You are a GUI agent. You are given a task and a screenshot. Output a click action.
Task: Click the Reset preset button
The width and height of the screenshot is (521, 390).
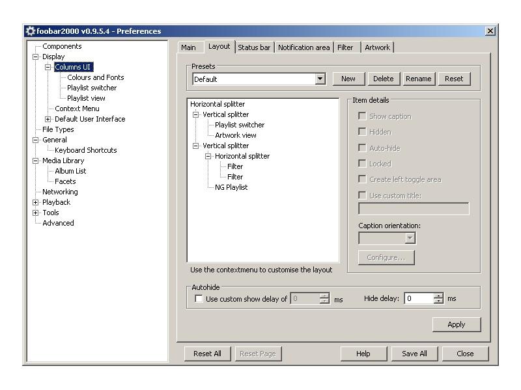(x=454, y=79)
